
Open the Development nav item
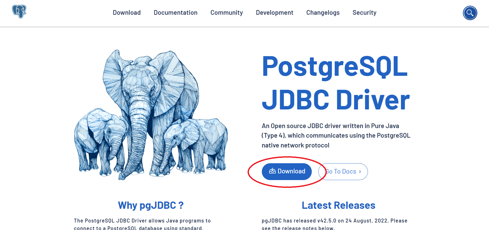275,13
